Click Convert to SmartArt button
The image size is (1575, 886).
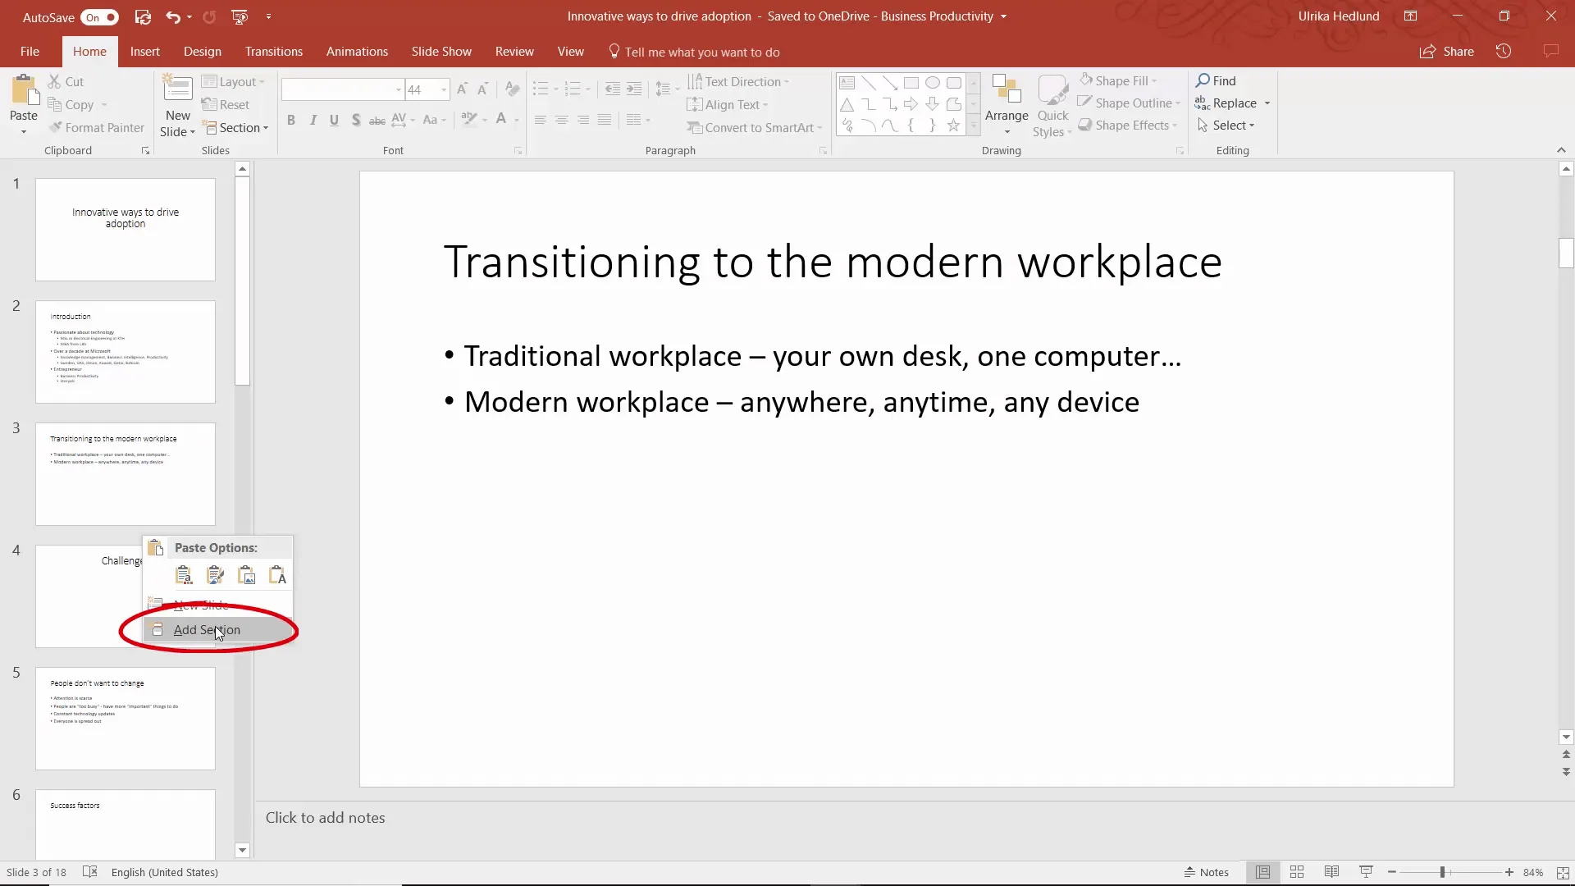pos(754,127)
